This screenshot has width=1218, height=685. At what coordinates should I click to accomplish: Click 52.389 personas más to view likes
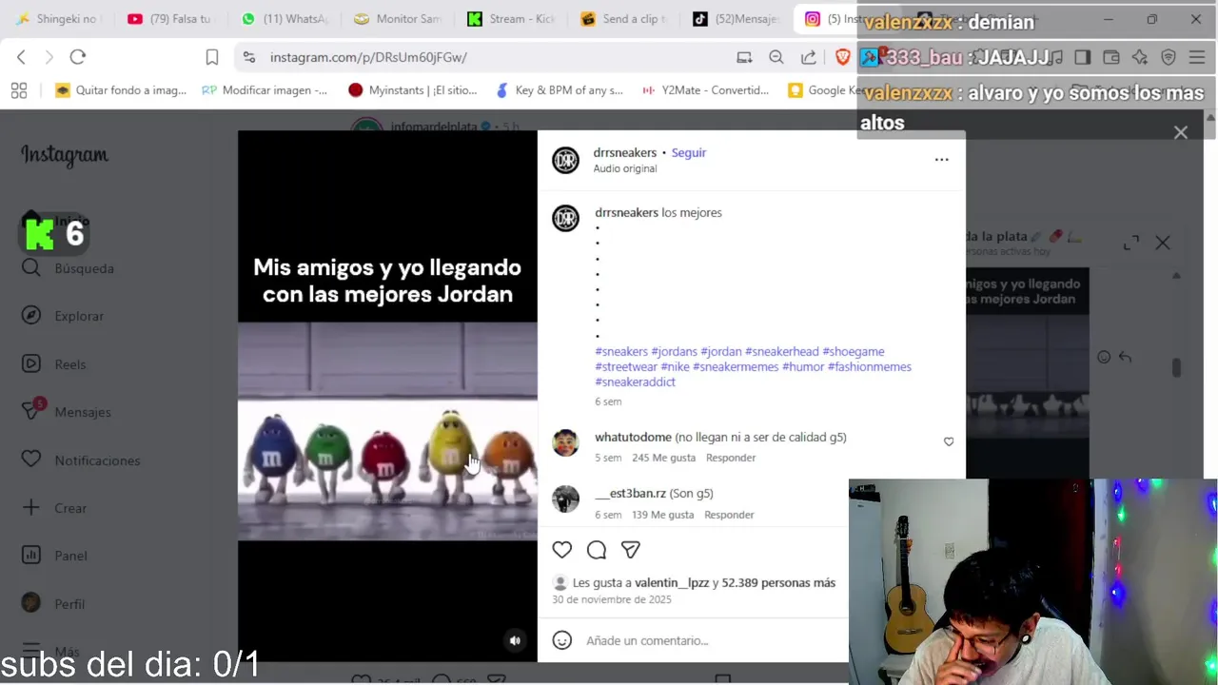778,582
